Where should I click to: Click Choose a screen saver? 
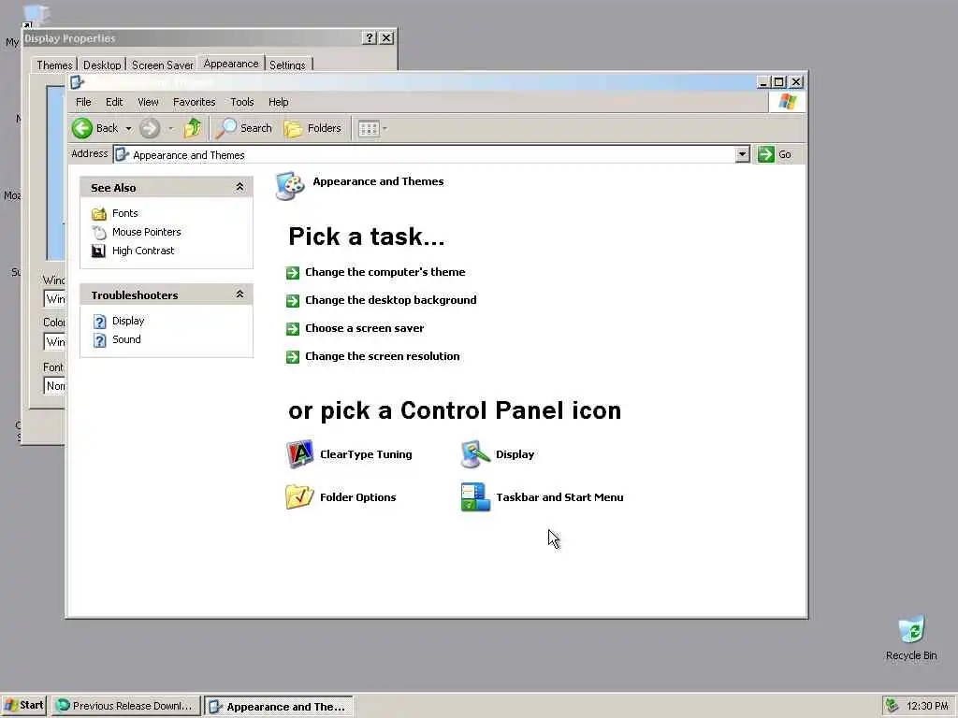click(x=365, y=328)
